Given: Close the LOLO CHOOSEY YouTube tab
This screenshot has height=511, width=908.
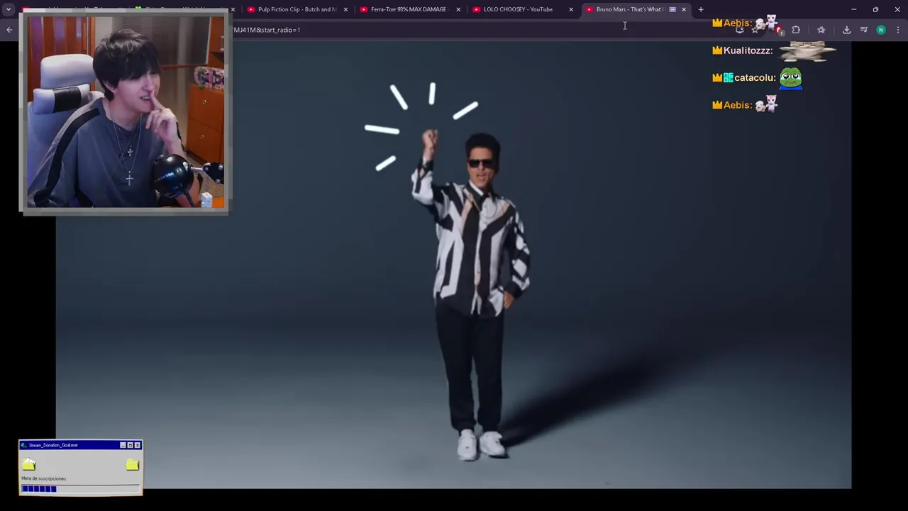Looking at the screenshot, I should click(571, 9).
